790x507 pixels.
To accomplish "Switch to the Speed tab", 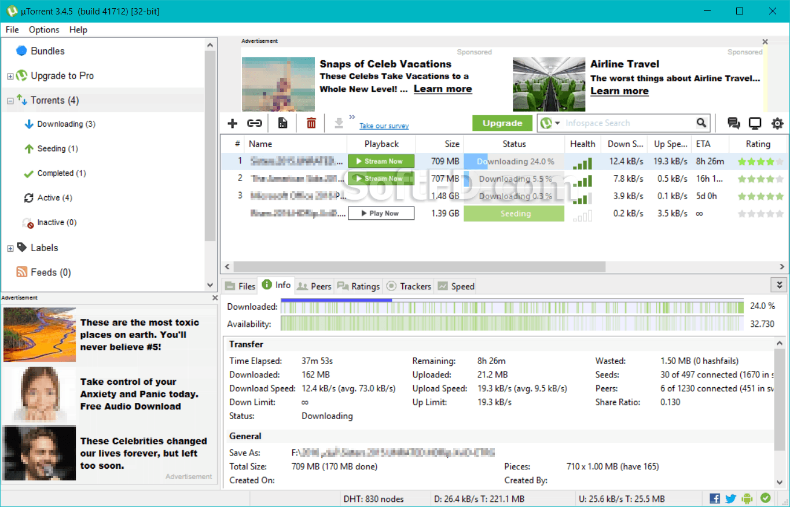I will coord(456,286).
